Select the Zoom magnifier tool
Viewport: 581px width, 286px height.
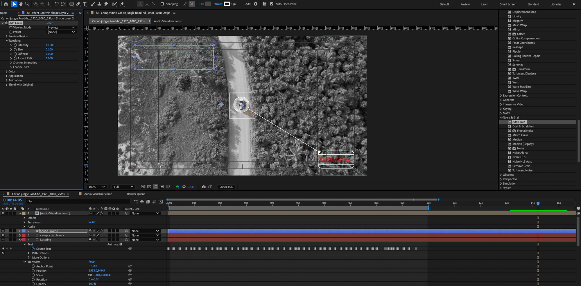tap(27, 4)
